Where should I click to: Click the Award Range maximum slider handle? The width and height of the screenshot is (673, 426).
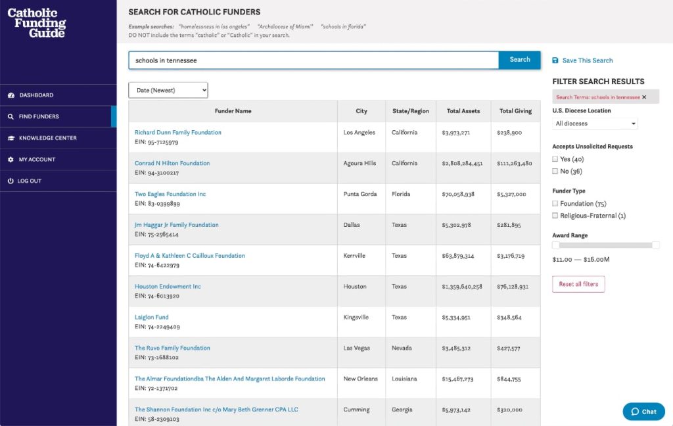655,245
